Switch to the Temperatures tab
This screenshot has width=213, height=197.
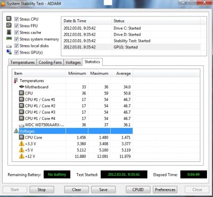click(x=22, y=62)
